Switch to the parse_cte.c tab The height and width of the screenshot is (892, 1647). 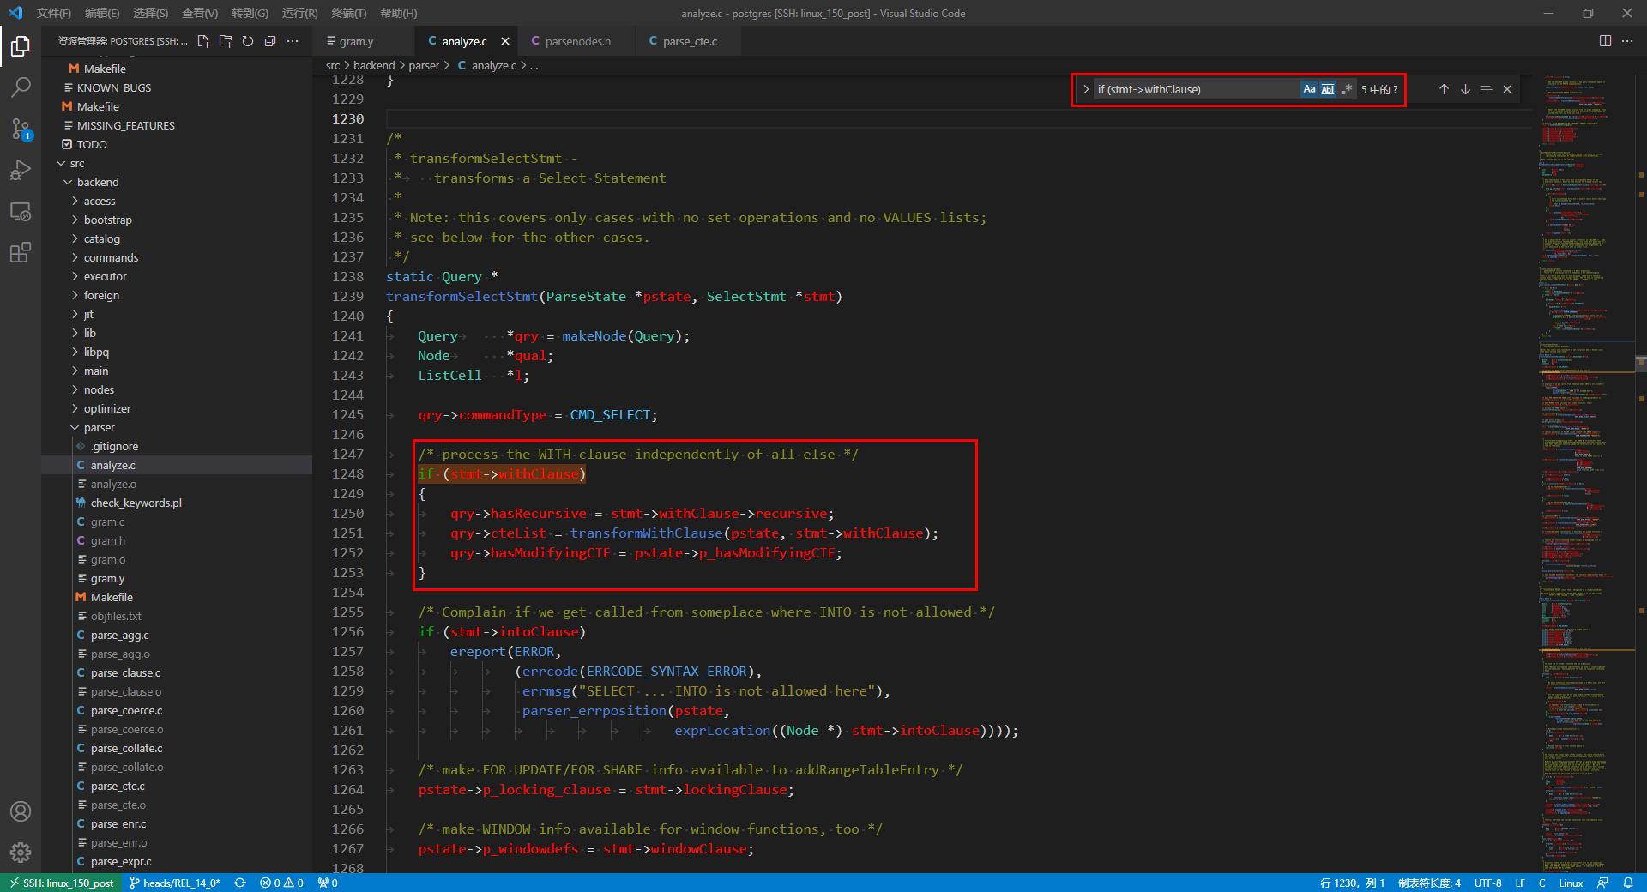pyautogui.click(x=690, y=41)
